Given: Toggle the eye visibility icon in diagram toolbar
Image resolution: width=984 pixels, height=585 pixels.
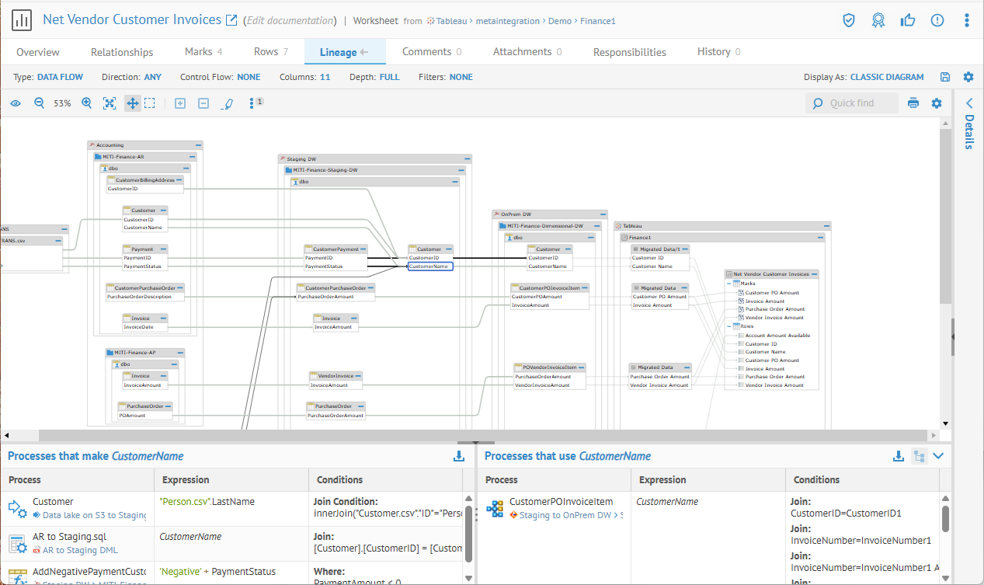Looking at the screenshot, I should point(16,103).
